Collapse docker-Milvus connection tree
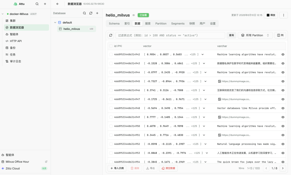291x175 pixels. 3,14
